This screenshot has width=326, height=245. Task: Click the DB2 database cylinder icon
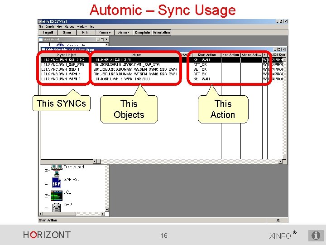click(57, 207)
